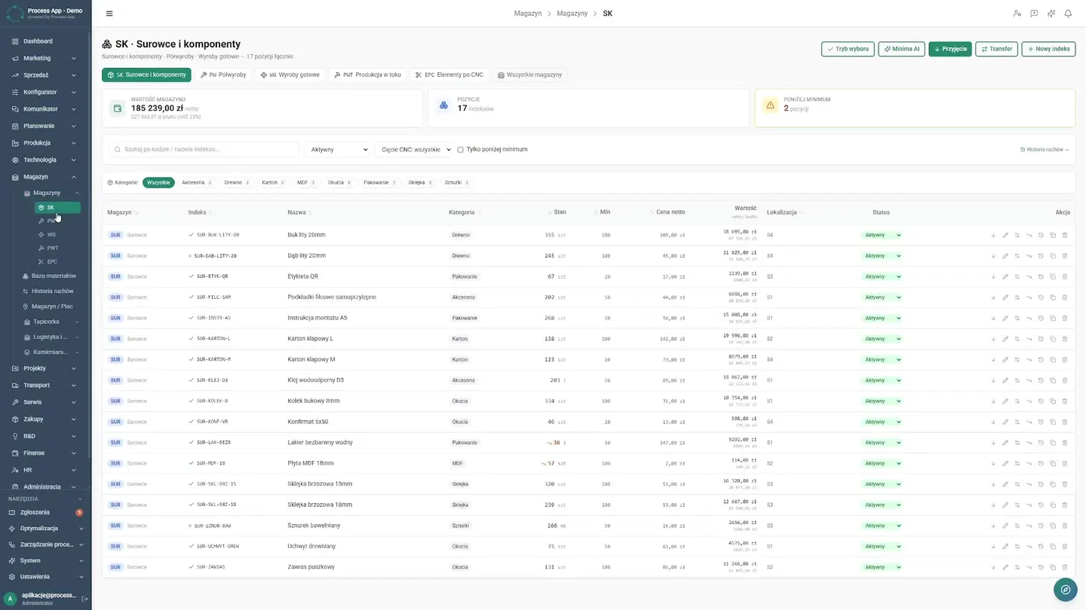Click the index search input field

coord(204,150)
